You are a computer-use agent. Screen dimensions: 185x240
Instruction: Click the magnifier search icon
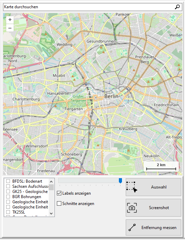[177, 7]
